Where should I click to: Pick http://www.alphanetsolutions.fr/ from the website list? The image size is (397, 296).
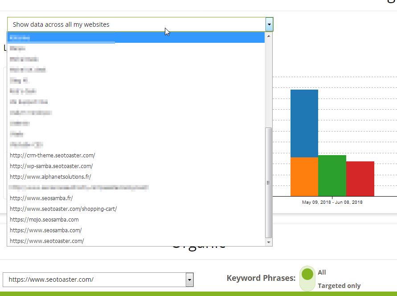click(50, 177)
